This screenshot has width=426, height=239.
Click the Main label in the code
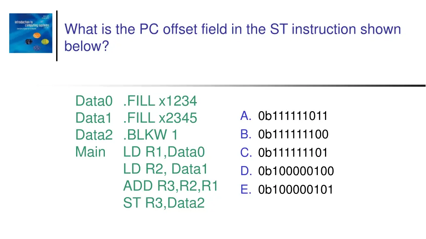coord(90,152)
